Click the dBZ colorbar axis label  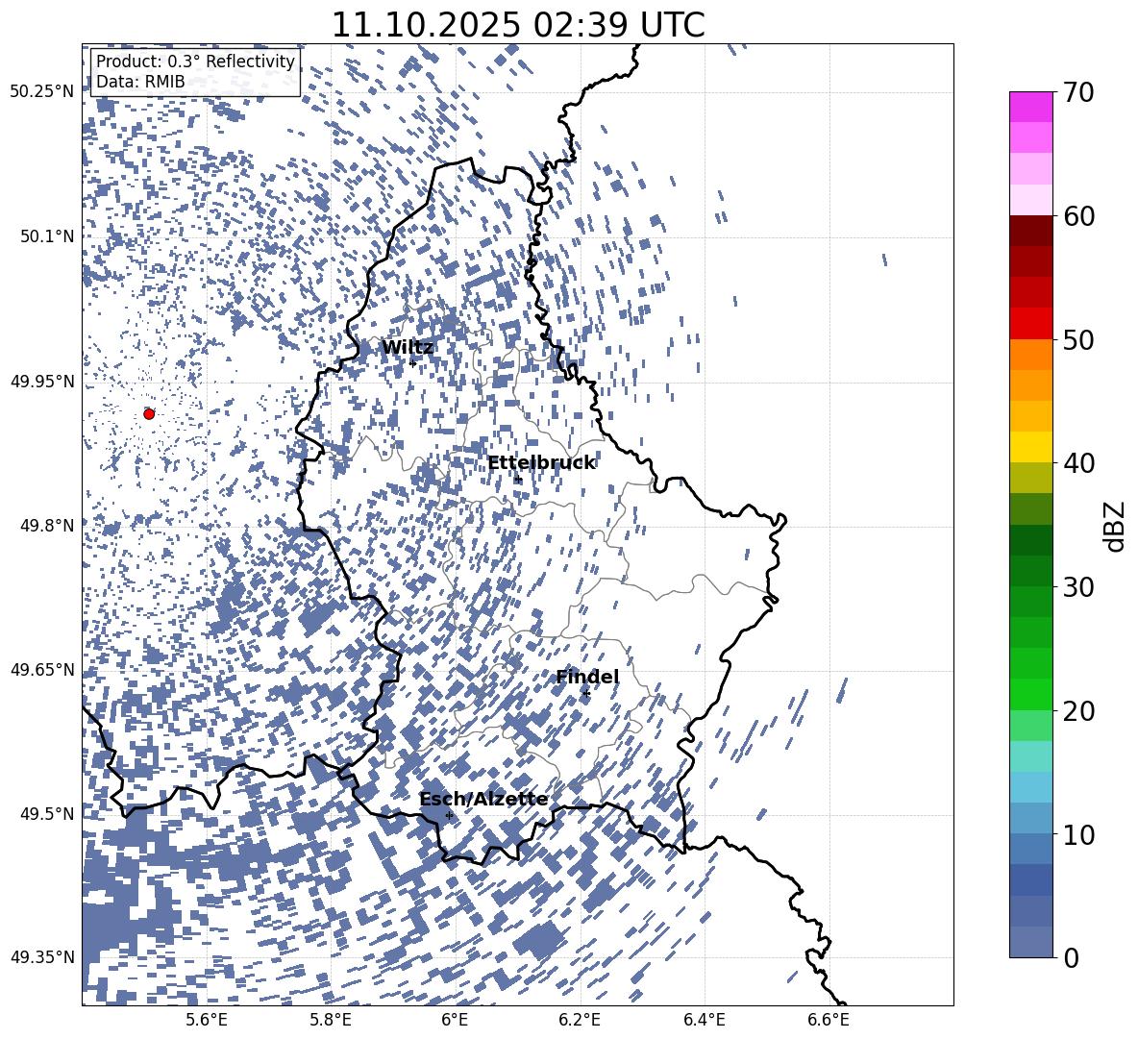1115,526
